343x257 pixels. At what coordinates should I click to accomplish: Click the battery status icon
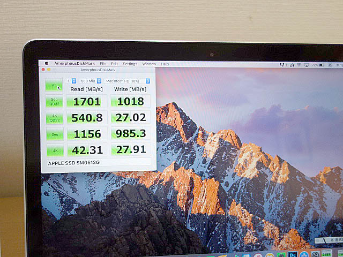pyautogui.click(x=320, y=65)
